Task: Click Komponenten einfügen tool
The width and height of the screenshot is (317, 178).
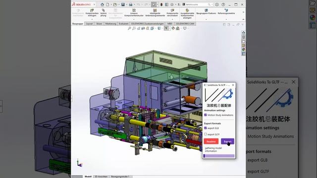Action: (92, 13)
